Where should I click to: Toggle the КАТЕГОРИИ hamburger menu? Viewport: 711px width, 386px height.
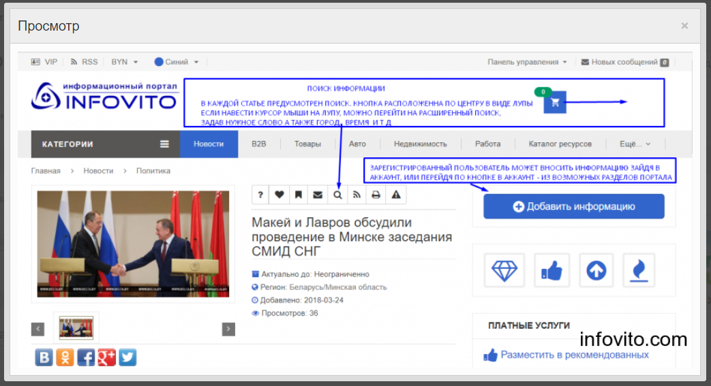[x=164, y=144]
